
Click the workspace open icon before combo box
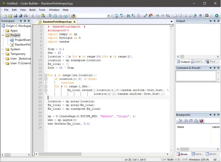pos(73,16)
